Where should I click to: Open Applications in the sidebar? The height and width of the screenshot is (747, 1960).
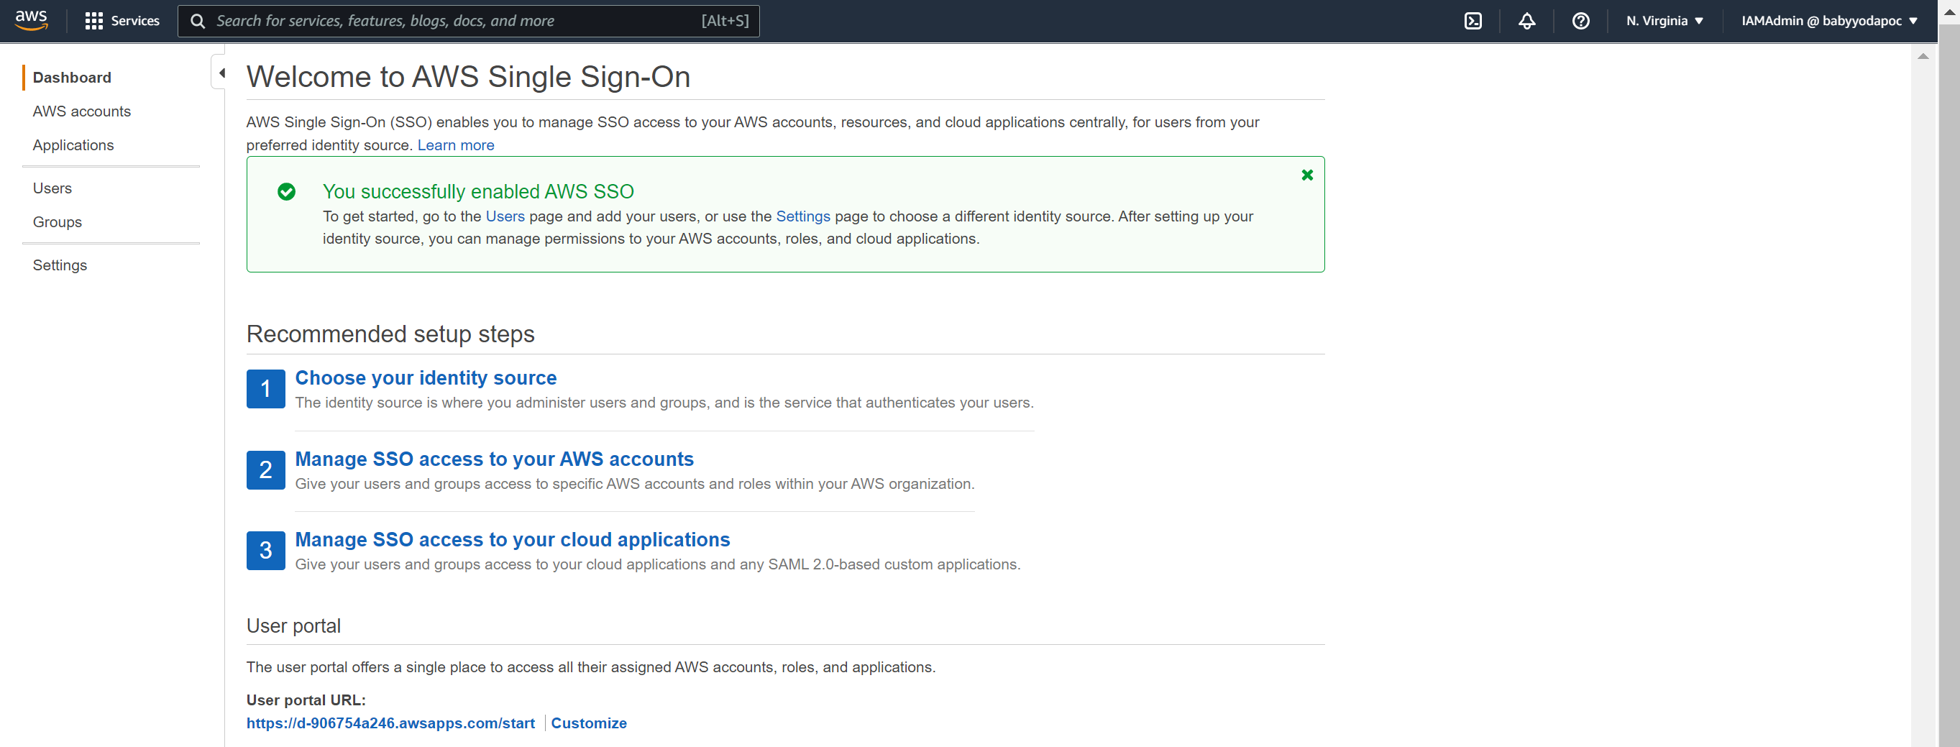click(73, 145)
